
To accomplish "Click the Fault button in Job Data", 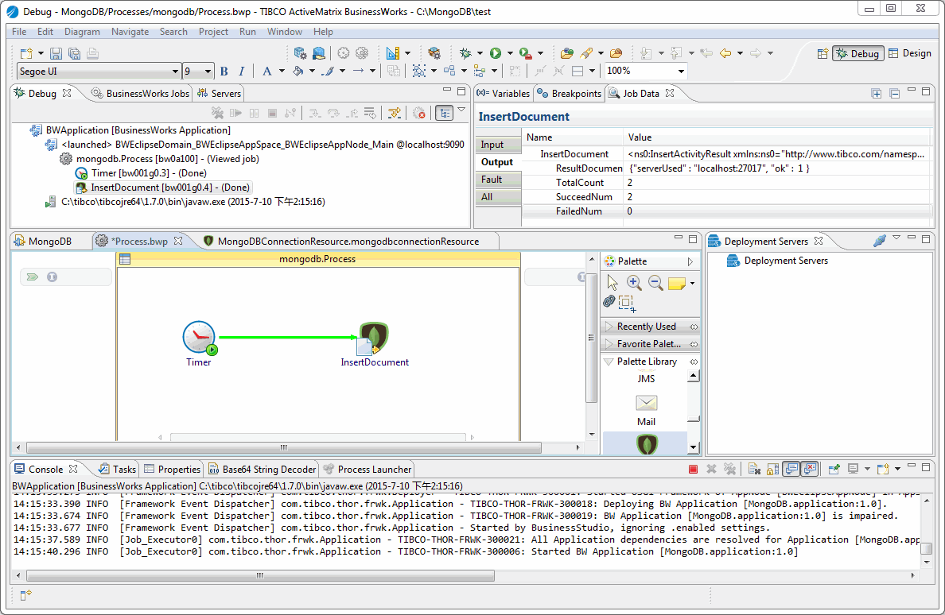I will (492, 180).
